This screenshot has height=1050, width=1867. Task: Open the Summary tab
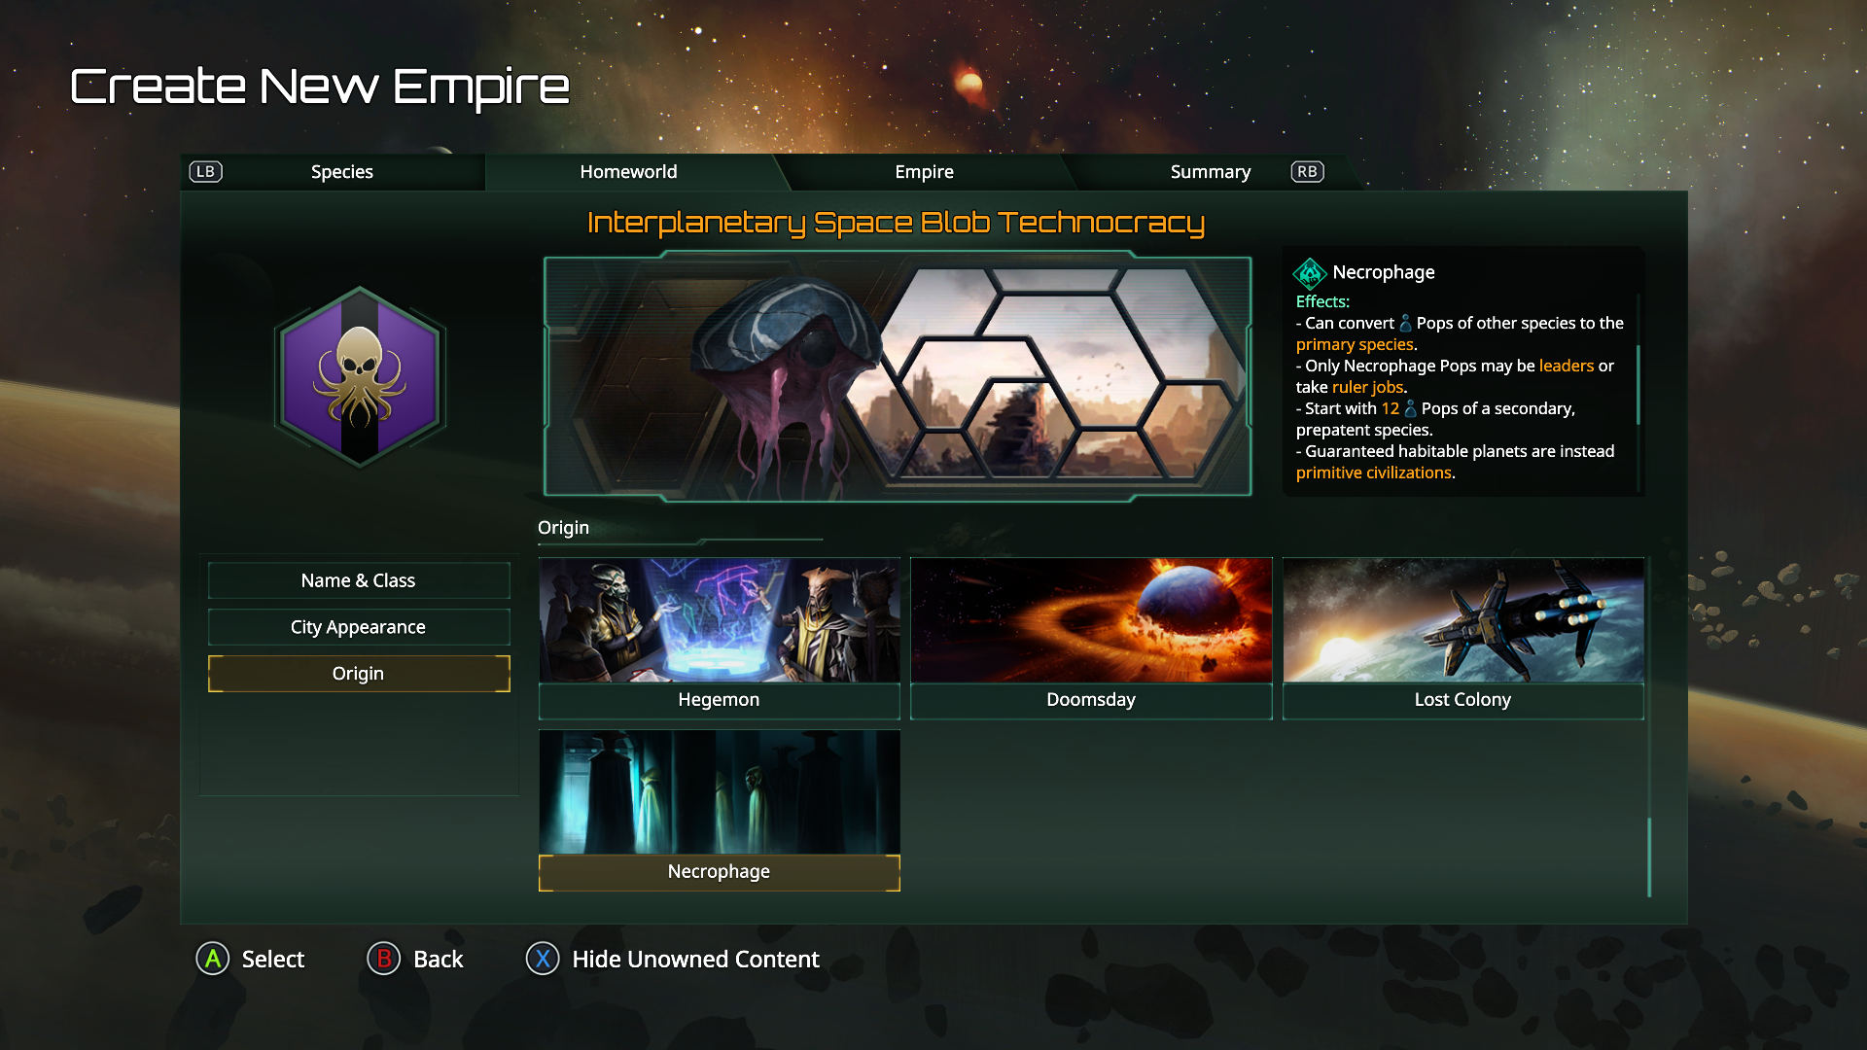[1210, 172]
